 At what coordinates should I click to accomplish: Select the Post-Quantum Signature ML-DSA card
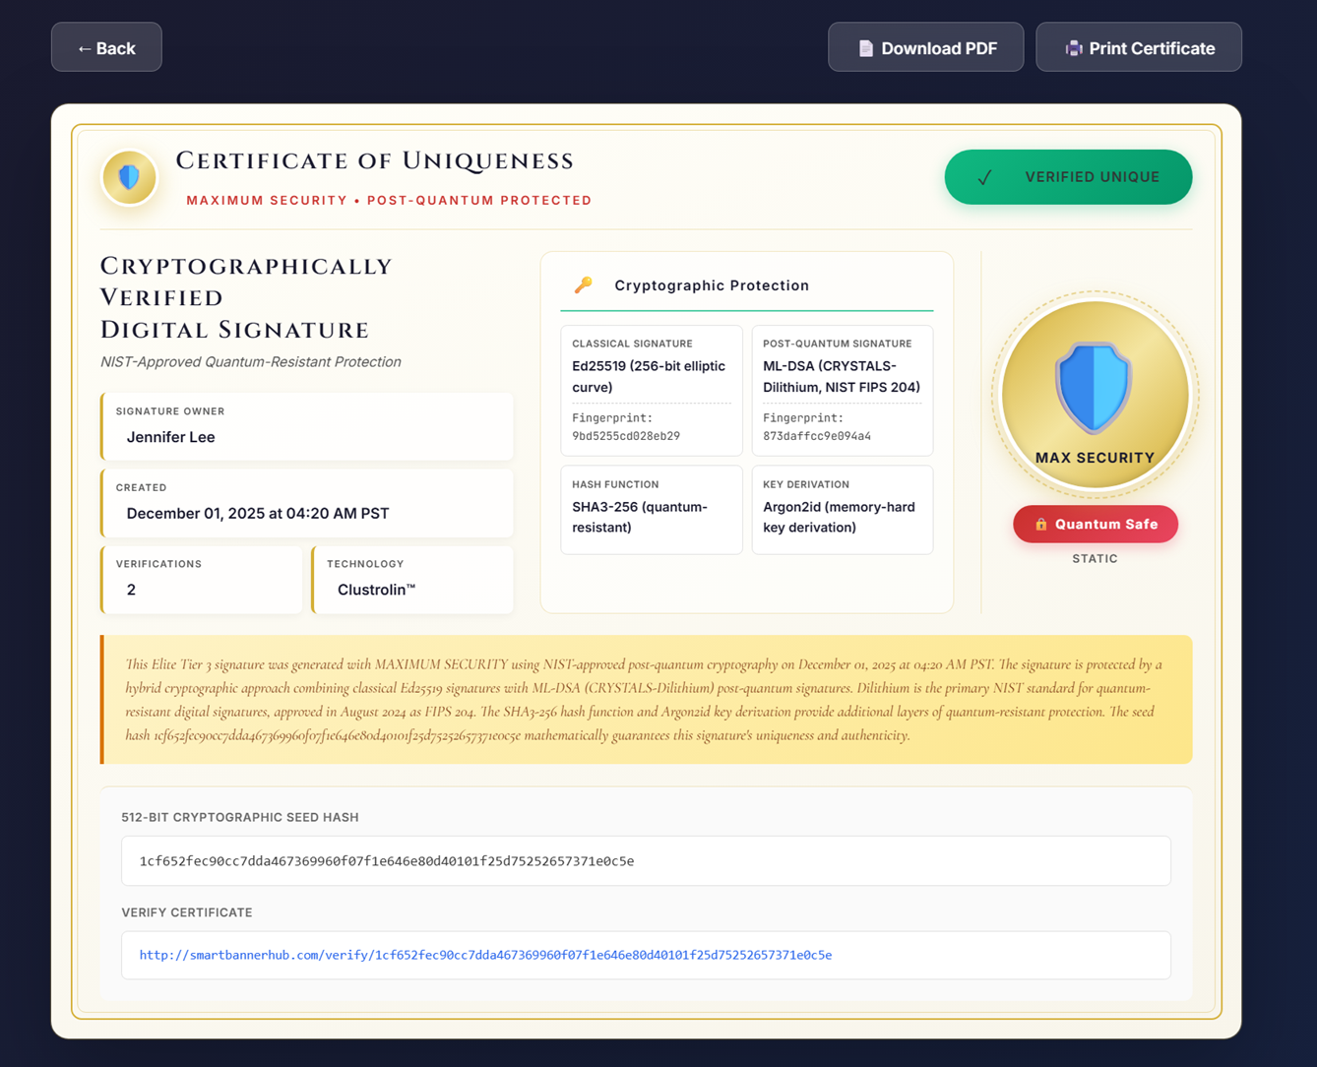coord(842,391)
